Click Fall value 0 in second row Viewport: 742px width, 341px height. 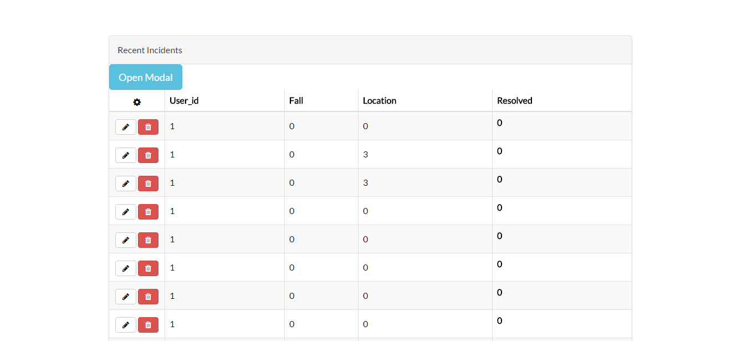[x=292, y=154]
